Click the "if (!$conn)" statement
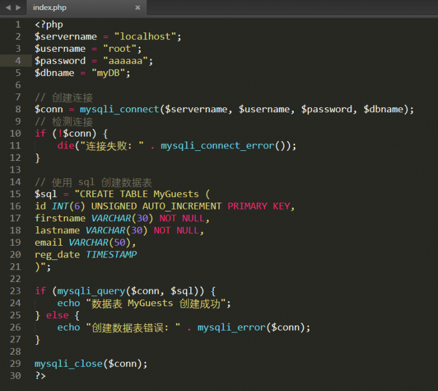 pos(66,133)
